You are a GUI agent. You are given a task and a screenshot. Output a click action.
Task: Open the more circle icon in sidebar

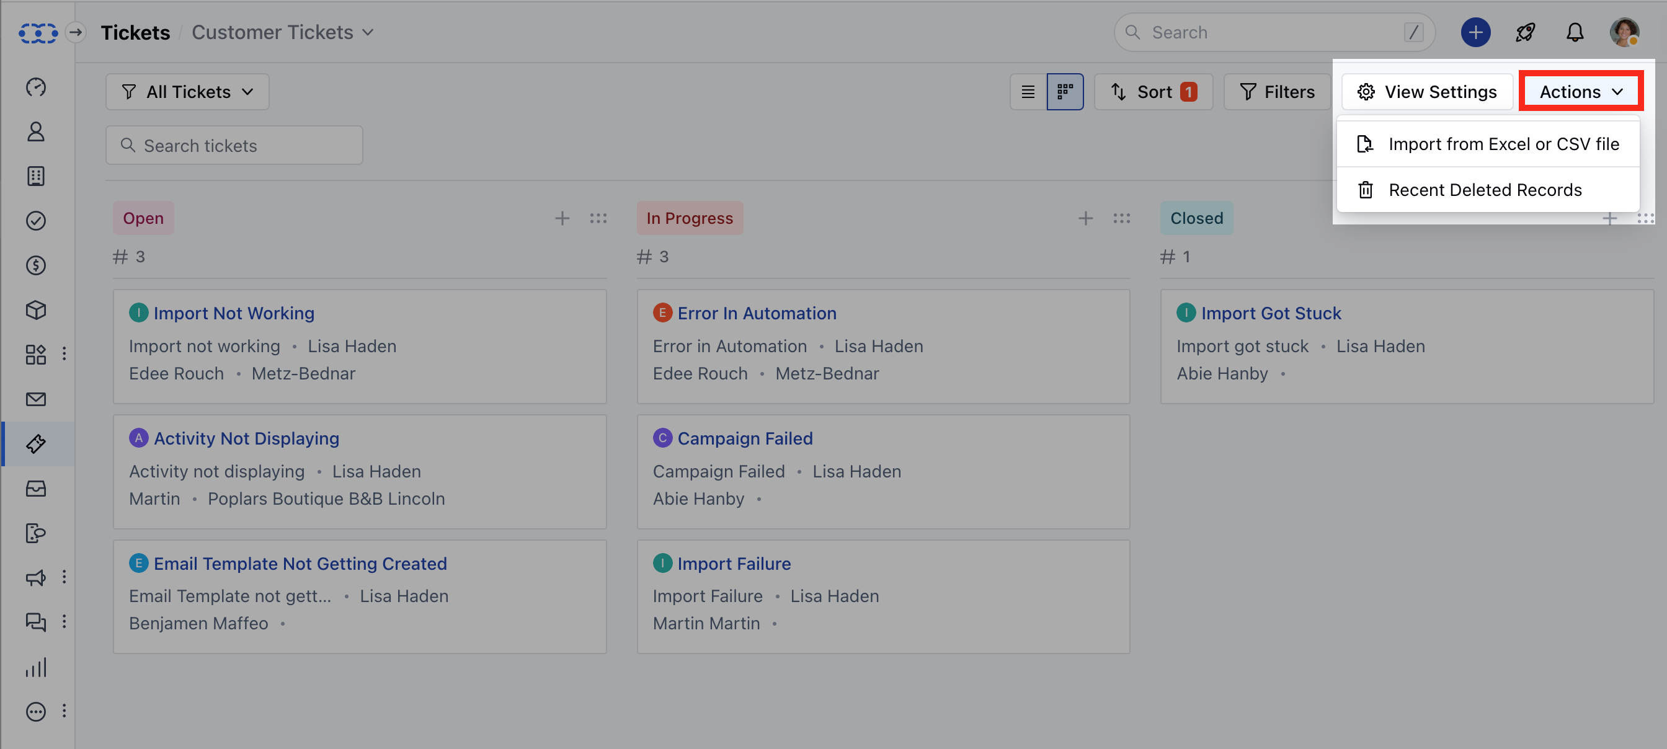[x=35, y=711]
